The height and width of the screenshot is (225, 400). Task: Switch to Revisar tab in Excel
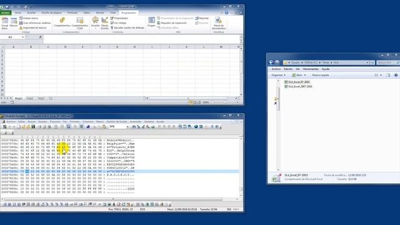click(x=100, y=12)
